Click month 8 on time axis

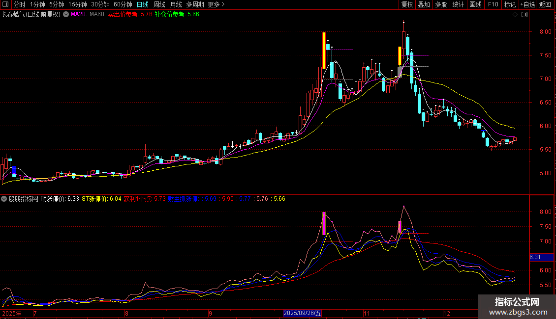126,313
